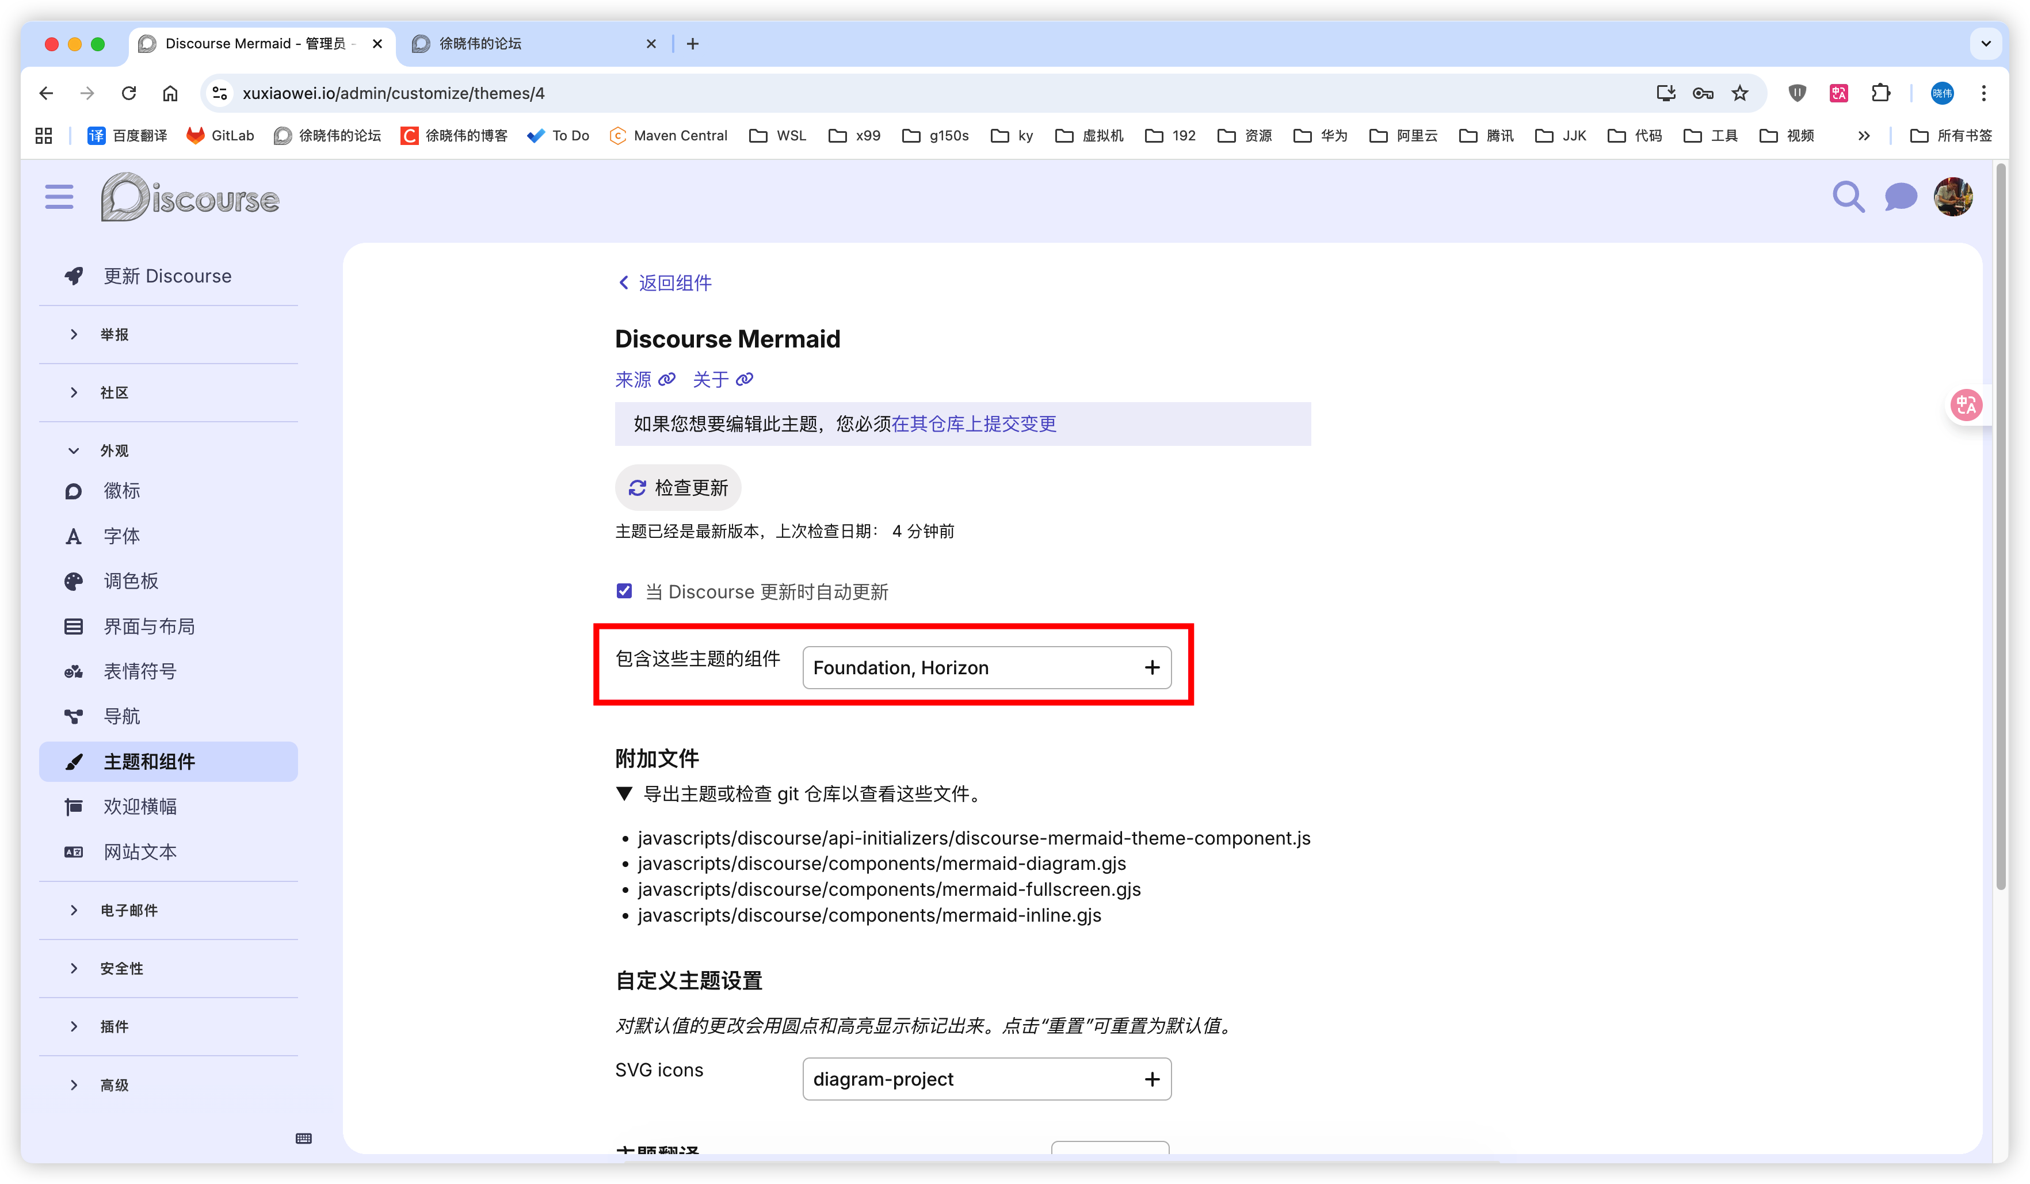The width and height of the screenshot is (2030, 1184).
Task: Click the Discourse logo
Action: (x=190, y=197)
